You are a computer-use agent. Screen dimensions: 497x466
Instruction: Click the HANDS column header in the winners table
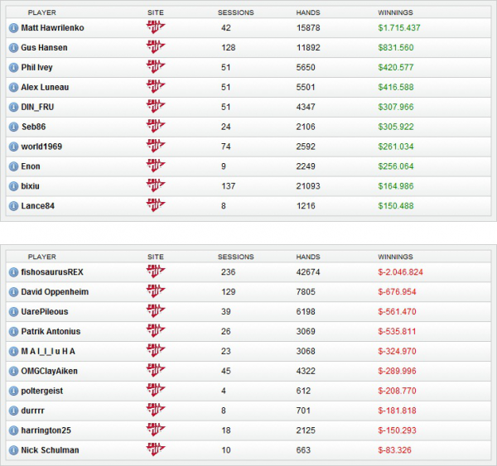click(x=307, y=12)
